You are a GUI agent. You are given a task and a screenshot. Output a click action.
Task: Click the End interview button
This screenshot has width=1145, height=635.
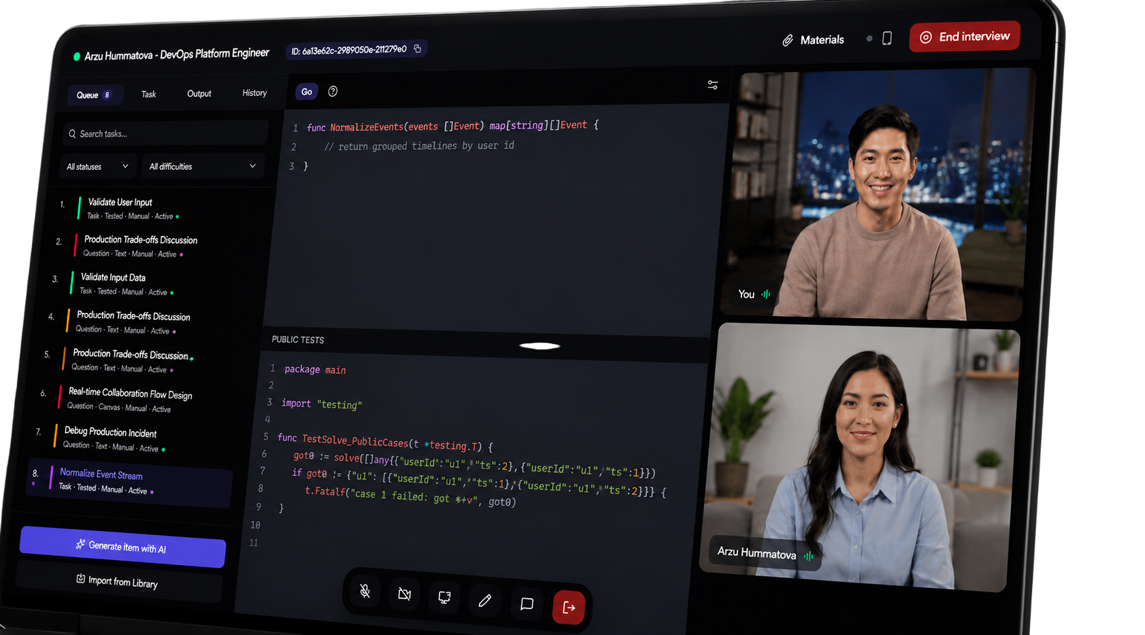click(x=964, y=37)
